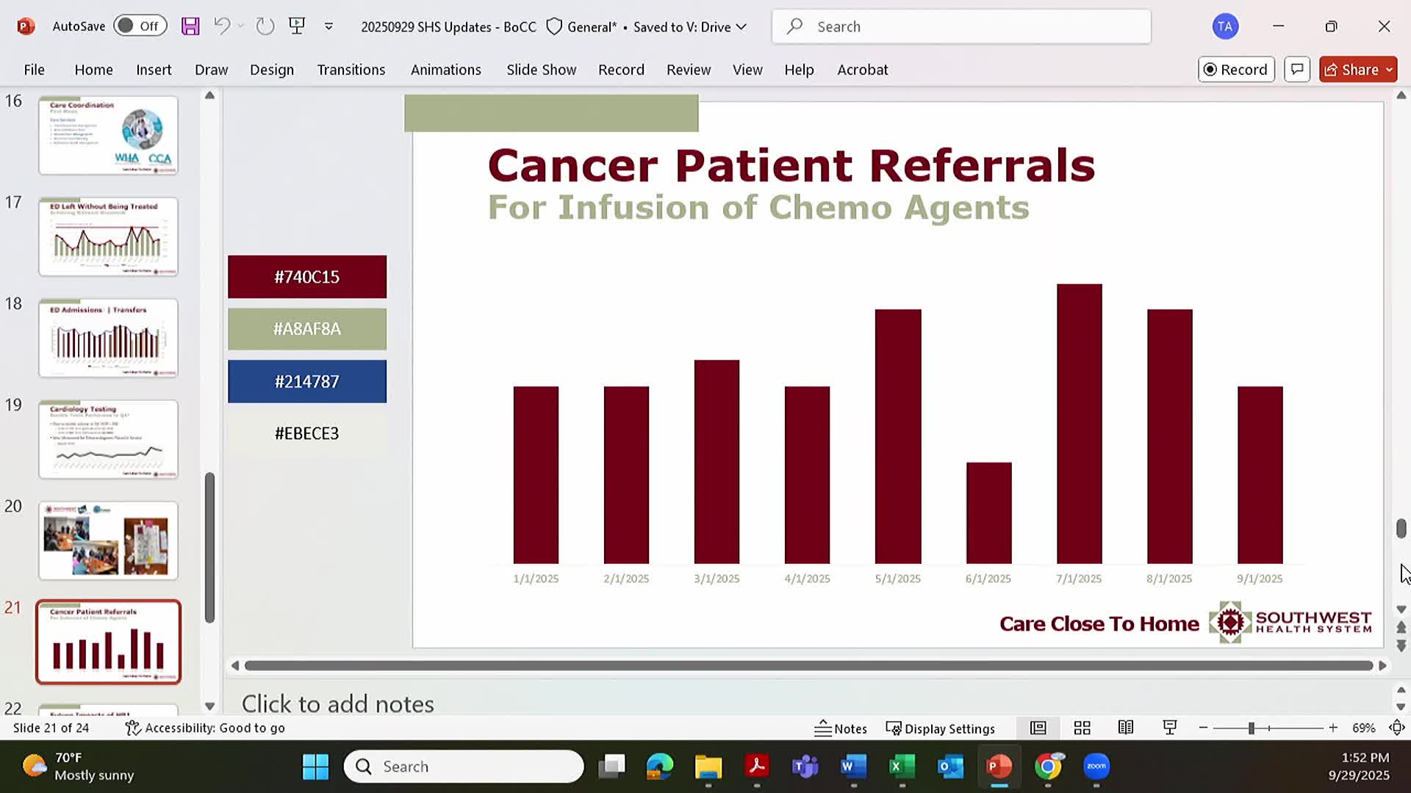Image resolution: width=1411 pixels, height=793 pixels.
Task: Click the Save icon in title bar
Action: tap(190, 26)
